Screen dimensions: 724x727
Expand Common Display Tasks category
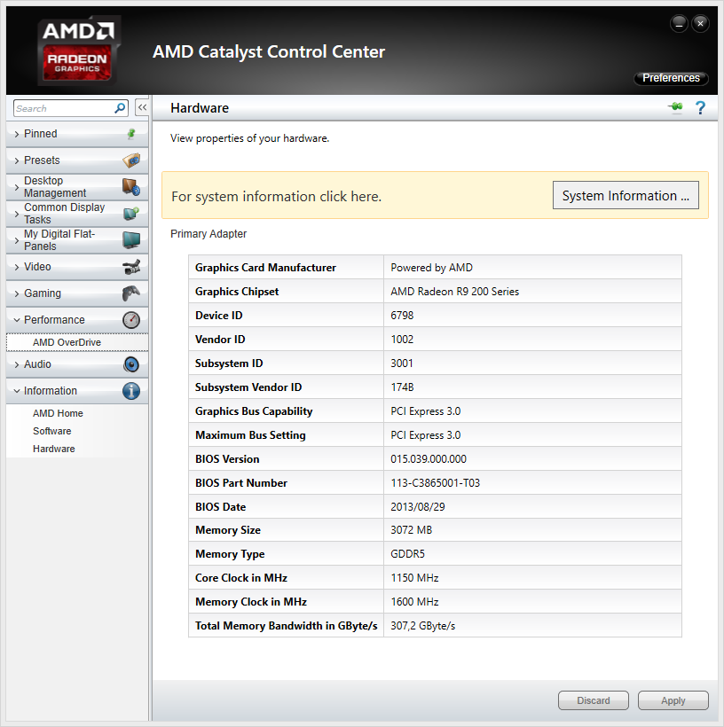click(63, 214)
